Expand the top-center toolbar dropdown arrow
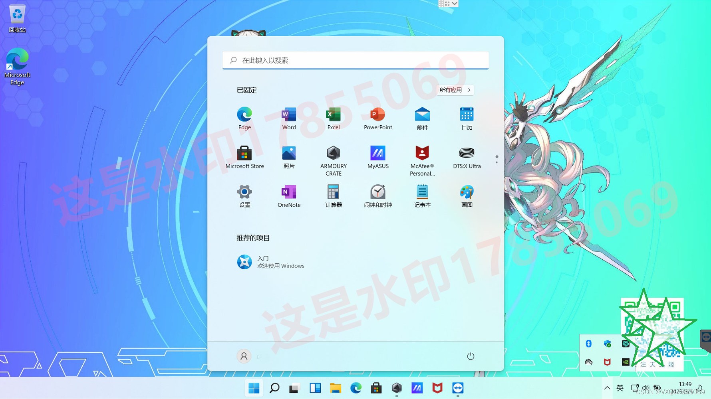The image size is (711, 399). tap(455, 4)
